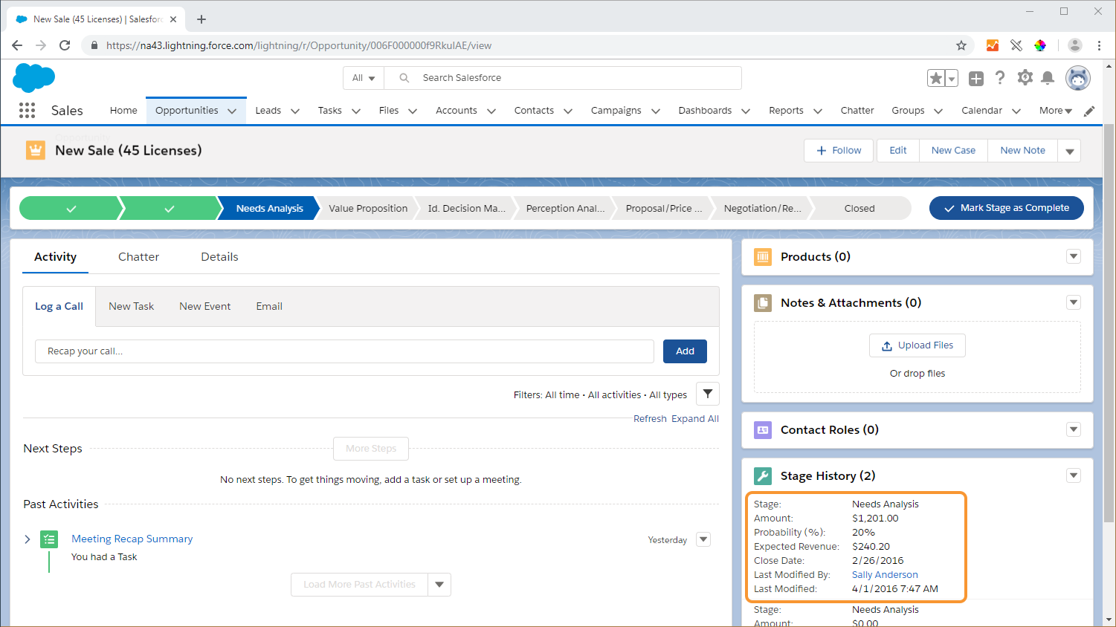
Task: Open the Meeting Recap Summary link
Action: 132,539
